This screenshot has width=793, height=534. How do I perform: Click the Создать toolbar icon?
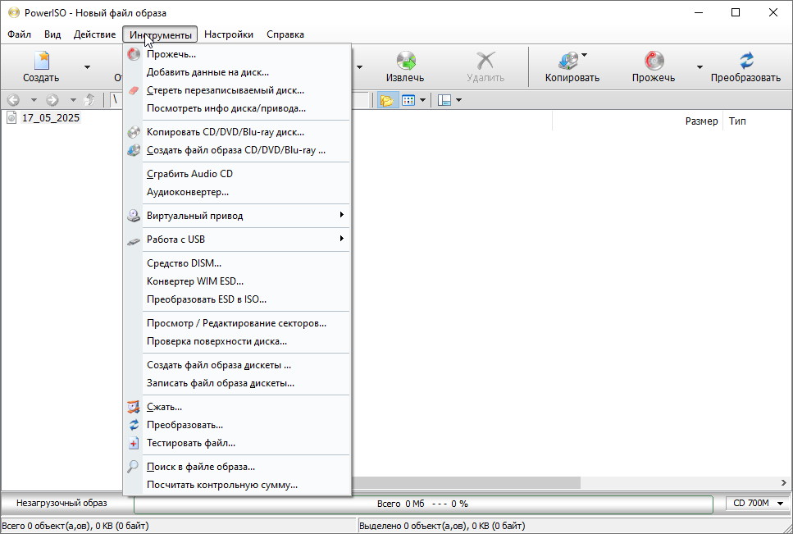[x=42, y=61]
